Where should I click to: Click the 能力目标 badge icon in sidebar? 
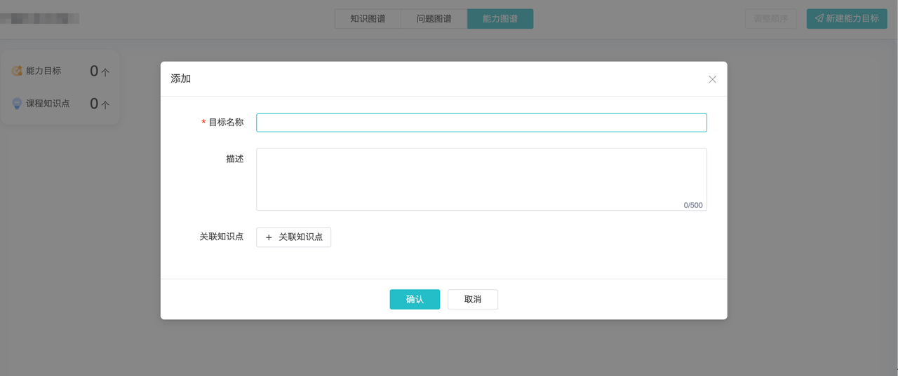[17, 71]
